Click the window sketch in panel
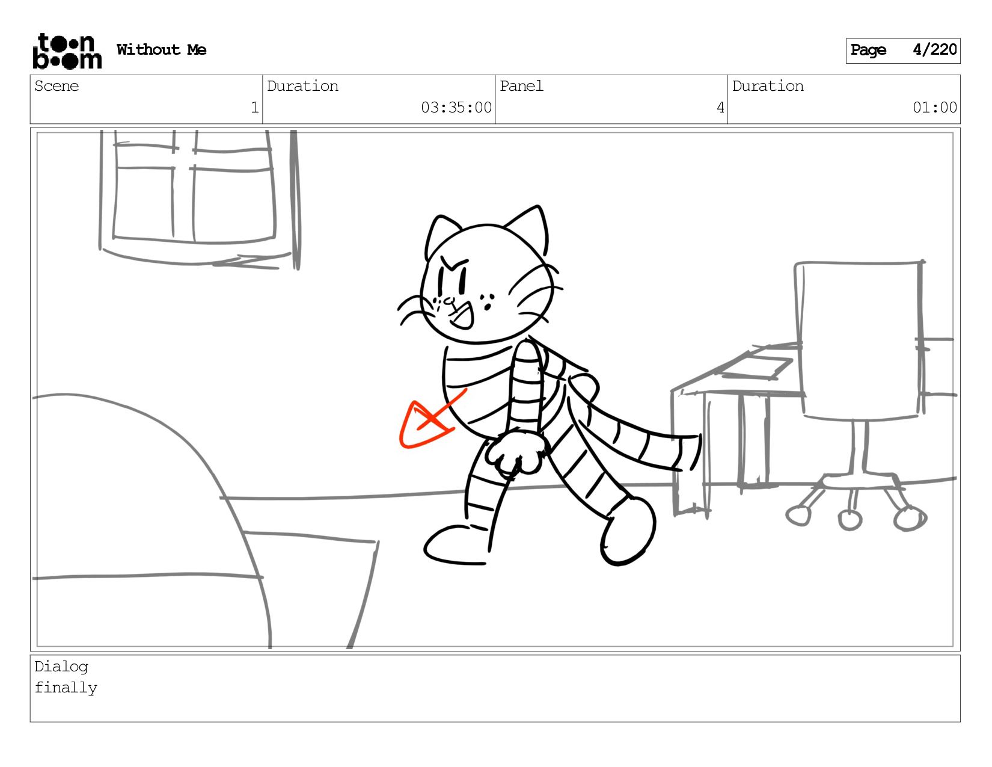 pyautogui.click(x=198, y=199)
